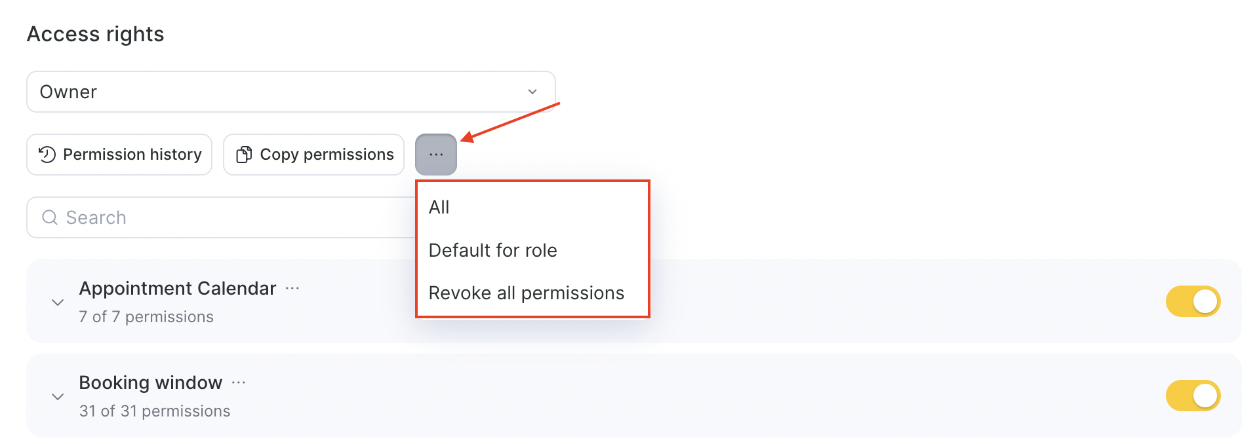Open Permission history

(x=119, y=155)
